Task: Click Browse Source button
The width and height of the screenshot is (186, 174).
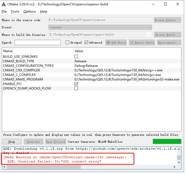Action: point(168,20)
